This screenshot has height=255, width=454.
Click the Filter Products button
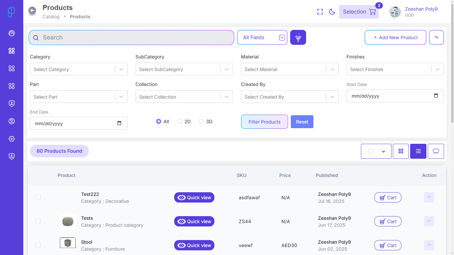[x=264, y=122]
